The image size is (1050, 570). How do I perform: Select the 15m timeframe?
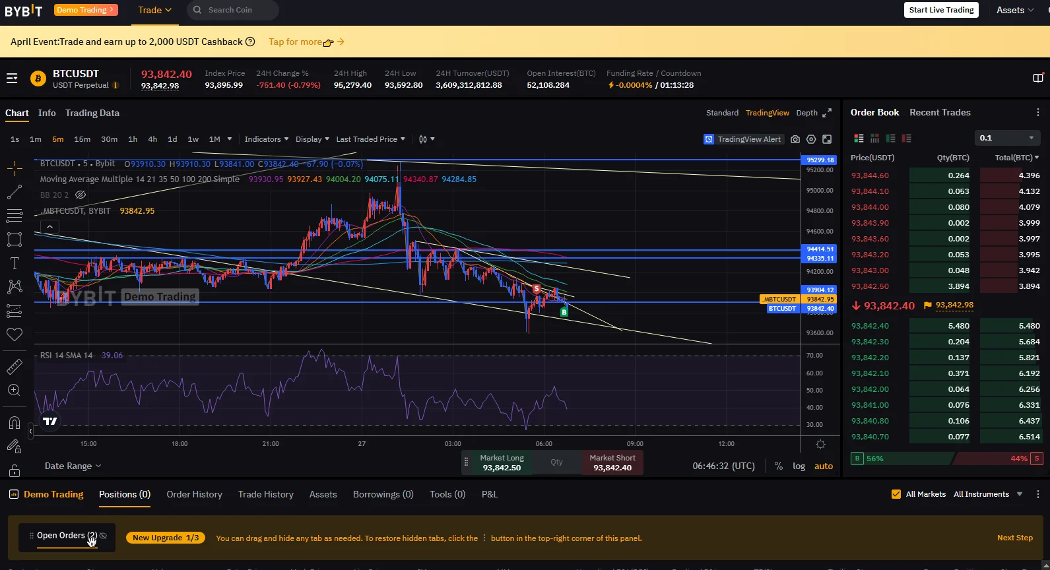point(82,139)
